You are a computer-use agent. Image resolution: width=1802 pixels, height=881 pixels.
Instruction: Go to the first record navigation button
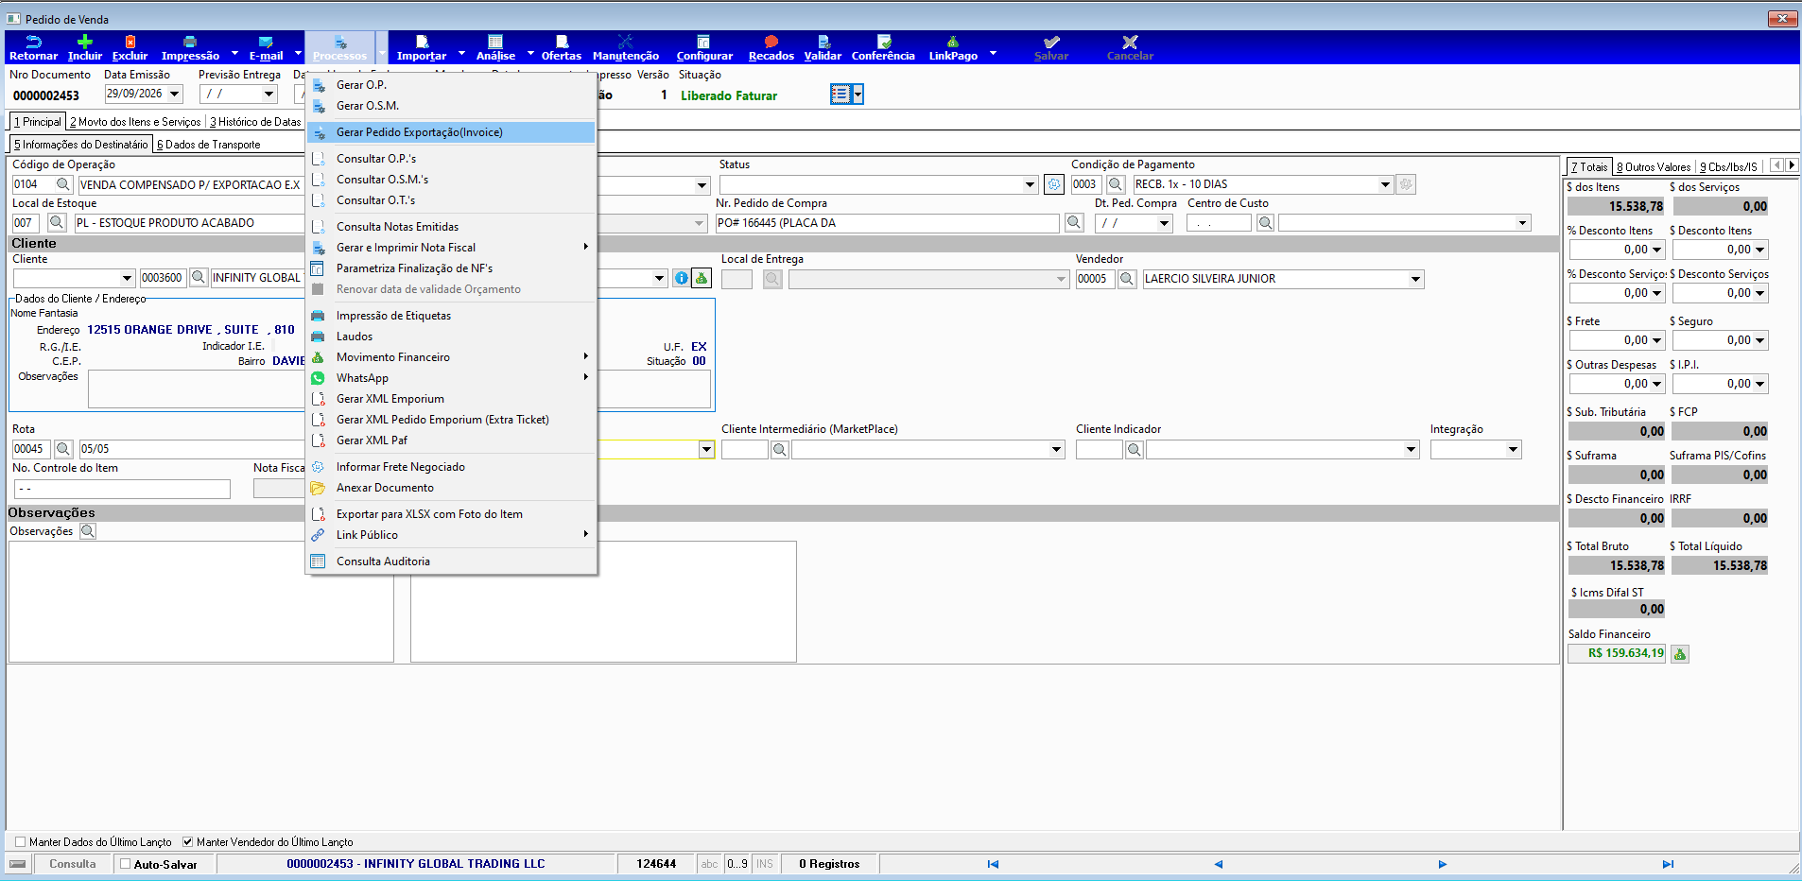pyautogui.click(x=993, y=864)
